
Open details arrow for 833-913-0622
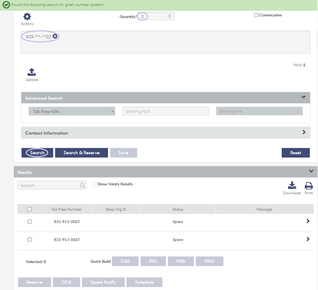click(308, 239)
